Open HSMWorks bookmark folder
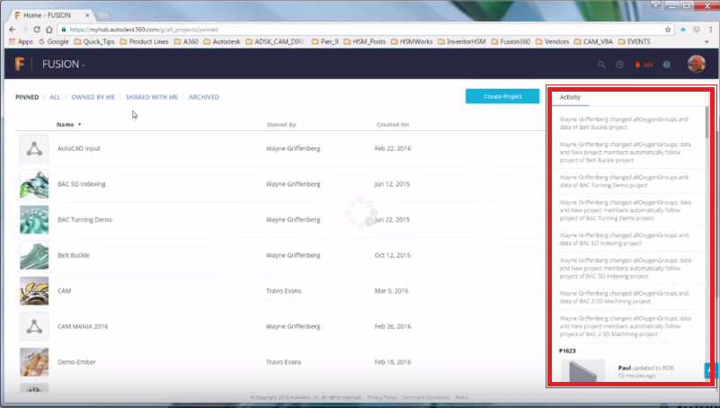Image resolution: width=720 pixels, height=408 pixels. coord(412,41)
